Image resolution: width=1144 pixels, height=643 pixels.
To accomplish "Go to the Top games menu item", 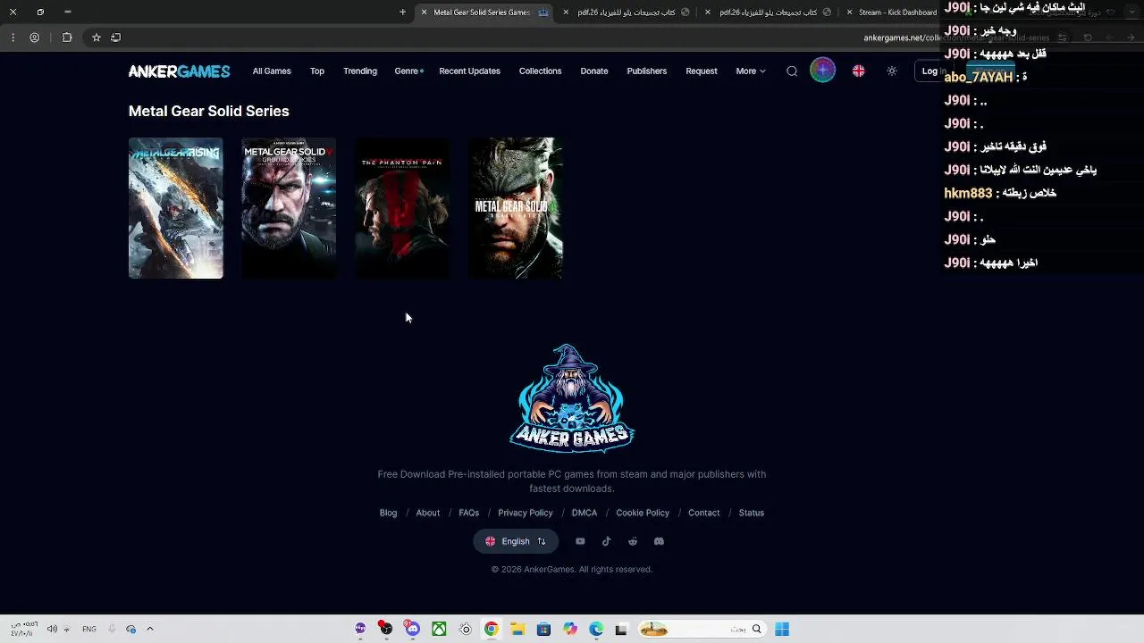I will (317, 71).
